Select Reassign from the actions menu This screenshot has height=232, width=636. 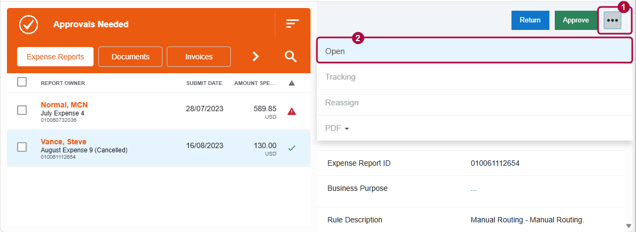342,103
